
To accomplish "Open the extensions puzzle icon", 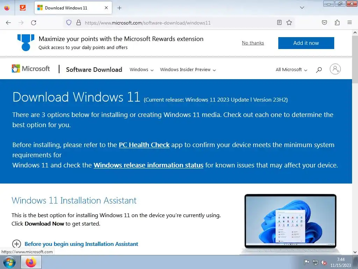I will coord(337,22).
